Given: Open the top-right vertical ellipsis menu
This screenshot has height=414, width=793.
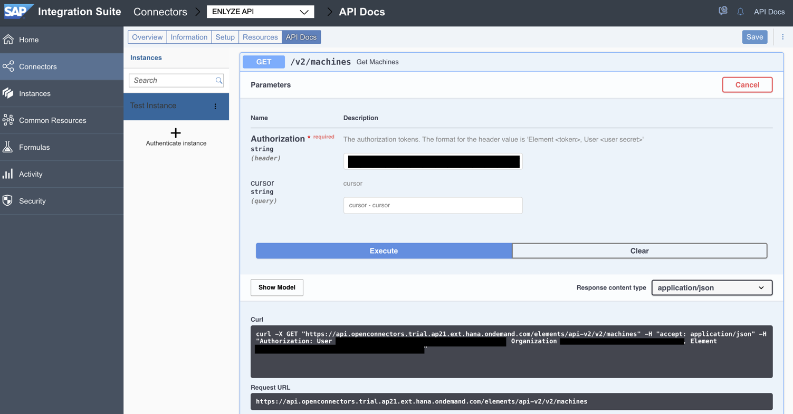Looking at the screenshot, I should coord(782,37).
